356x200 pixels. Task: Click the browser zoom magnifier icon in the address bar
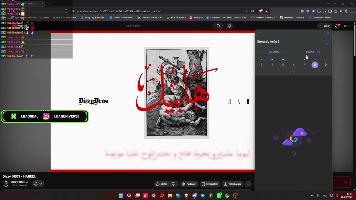coord(246,11)
